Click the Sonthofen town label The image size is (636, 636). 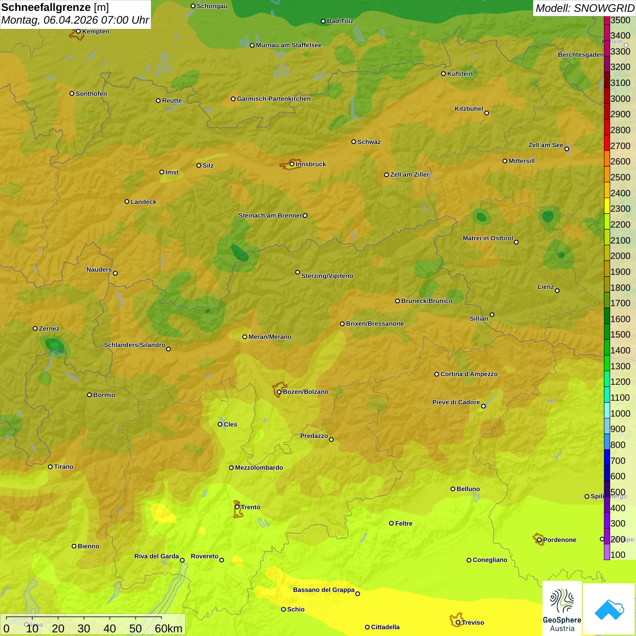click(91, 94)
